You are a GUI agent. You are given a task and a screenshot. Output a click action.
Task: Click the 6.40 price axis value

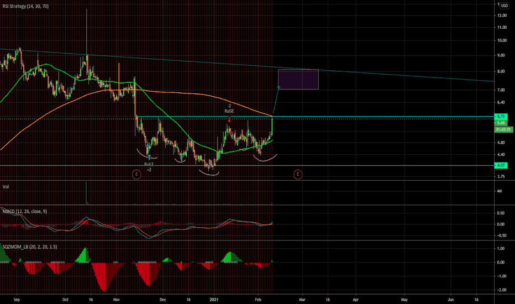pyautogui.click(x=501, y=102)
